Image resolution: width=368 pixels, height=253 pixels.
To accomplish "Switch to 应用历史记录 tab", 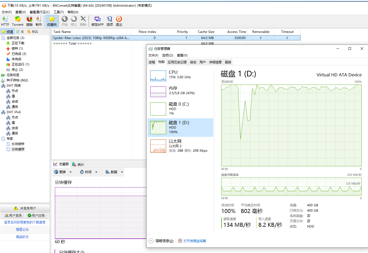I will (x=177, y=62).
